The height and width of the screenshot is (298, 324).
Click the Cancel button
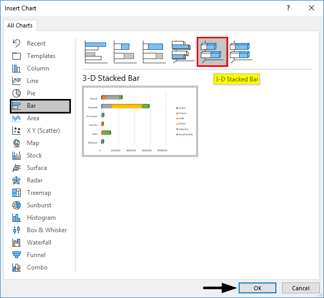pos(301,288)
